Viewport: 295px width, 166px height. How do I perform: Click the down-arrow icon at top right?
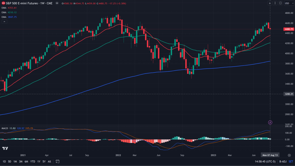coord(270,3)
